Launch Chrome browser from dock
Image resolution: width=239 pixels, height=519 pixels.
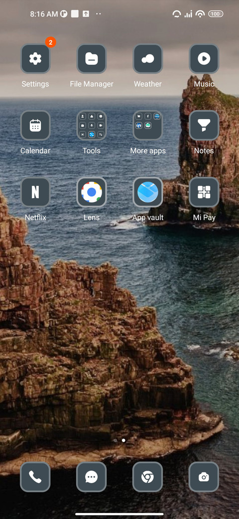(148, 477)
